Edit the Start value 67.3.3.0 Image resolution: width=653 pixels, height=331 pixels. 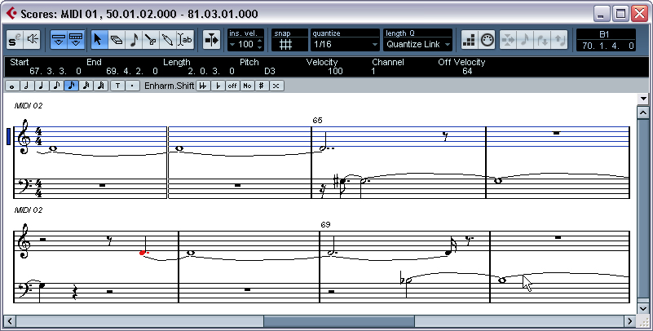coord(55,71)
